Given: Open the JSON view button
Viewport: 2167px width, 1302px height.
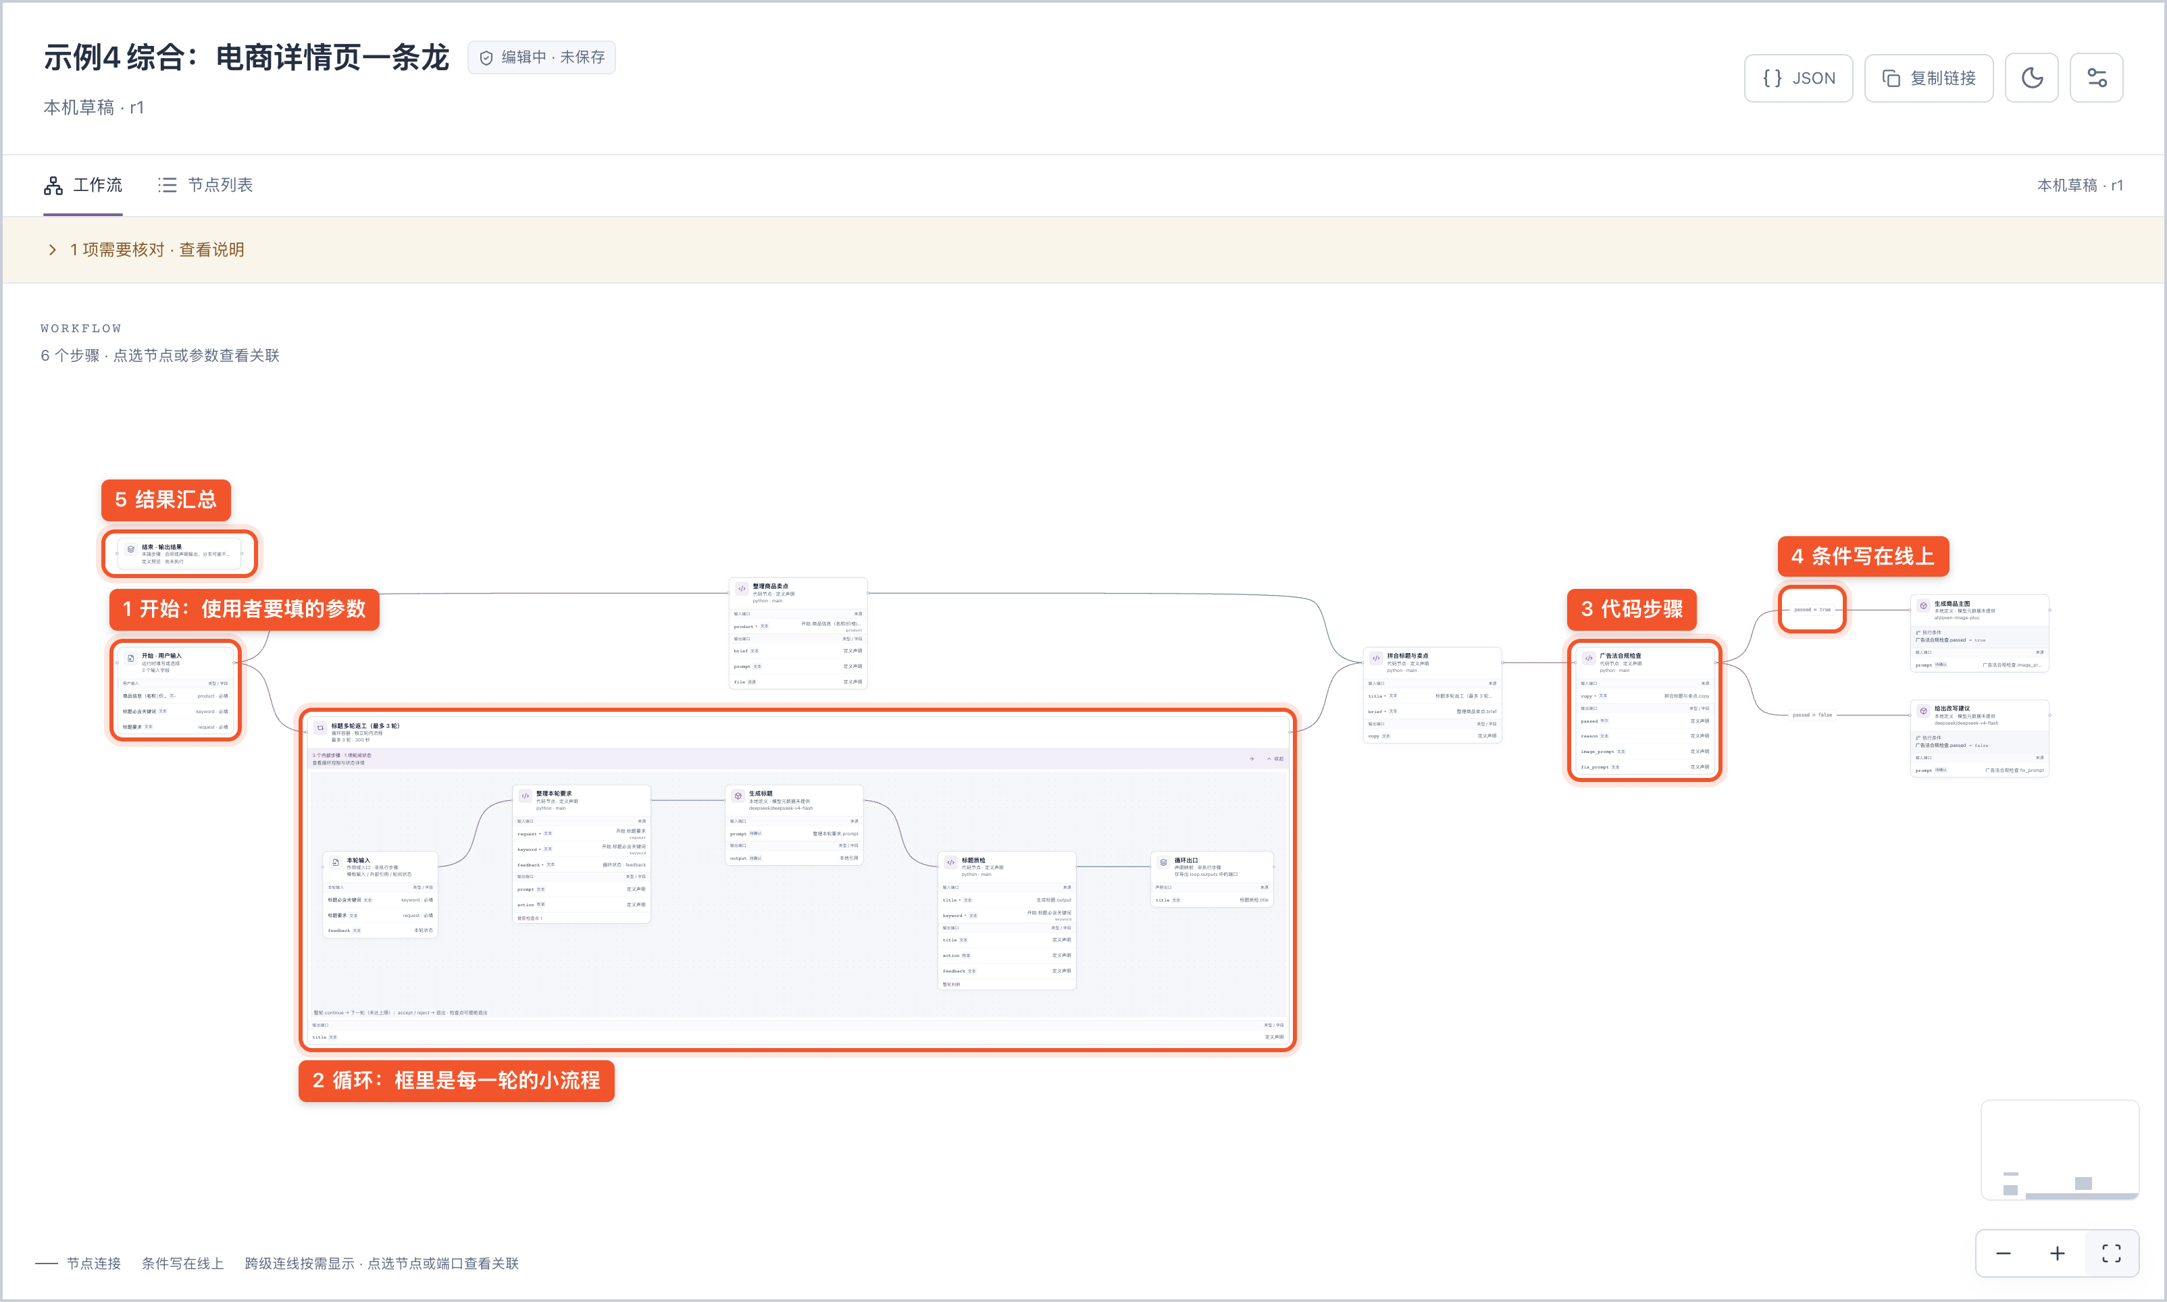Looking at the screenshot, I should (1798, 78).
